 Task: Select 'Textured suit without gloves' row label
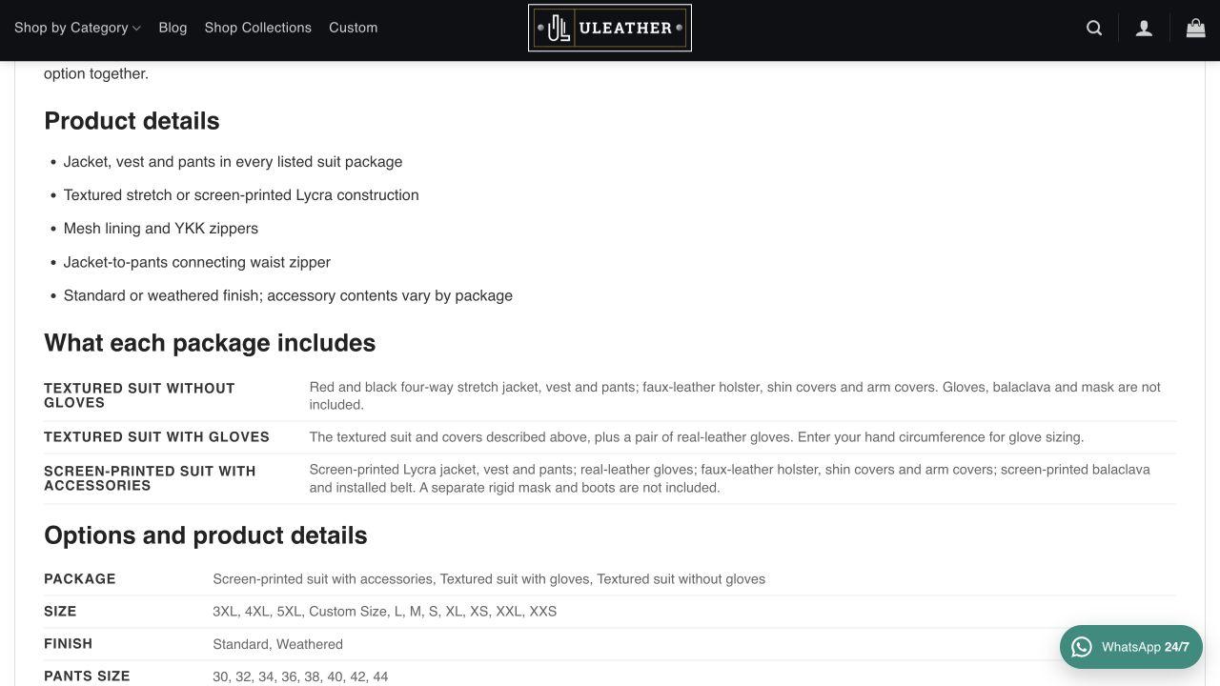click(139, 395)
